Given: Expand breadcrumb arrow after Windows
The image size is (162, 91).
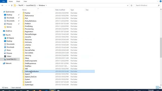Looking at the screenshot, I should [46, 6].
